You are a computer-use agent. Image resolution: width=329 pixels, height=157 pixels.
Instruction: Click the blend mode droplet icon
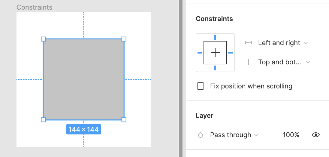click(x=201, y=135)
